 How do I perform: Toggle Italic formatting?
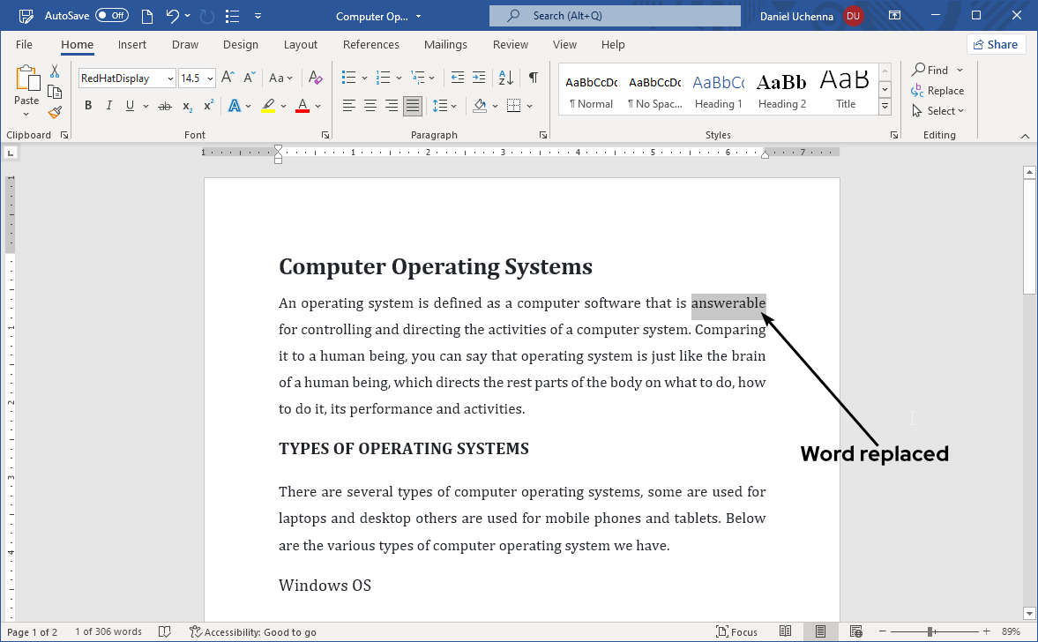tap(109, 106)
